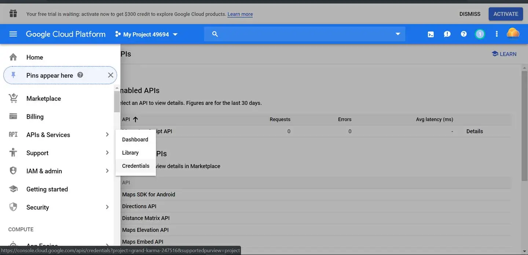This screenshot has width=528, height=255.
Task: Select Credentials from the submenu
Action: coord(136,166)
